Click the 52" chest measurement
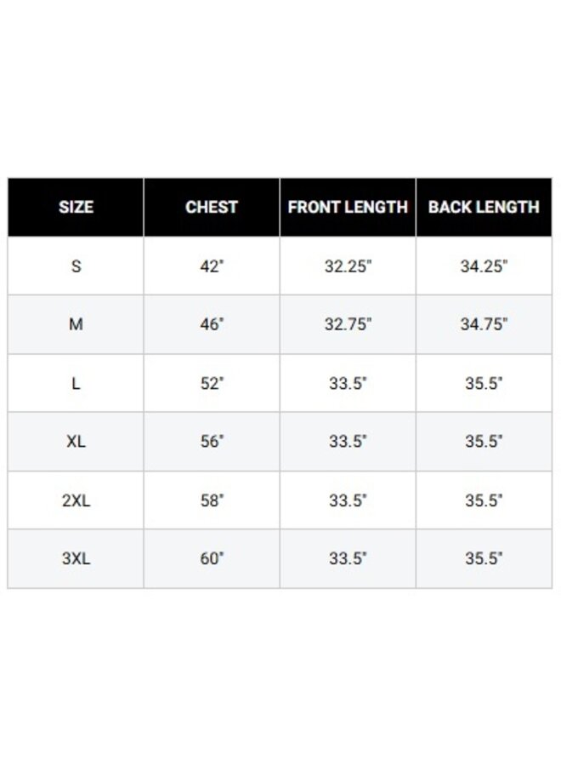 click(212, 383)
